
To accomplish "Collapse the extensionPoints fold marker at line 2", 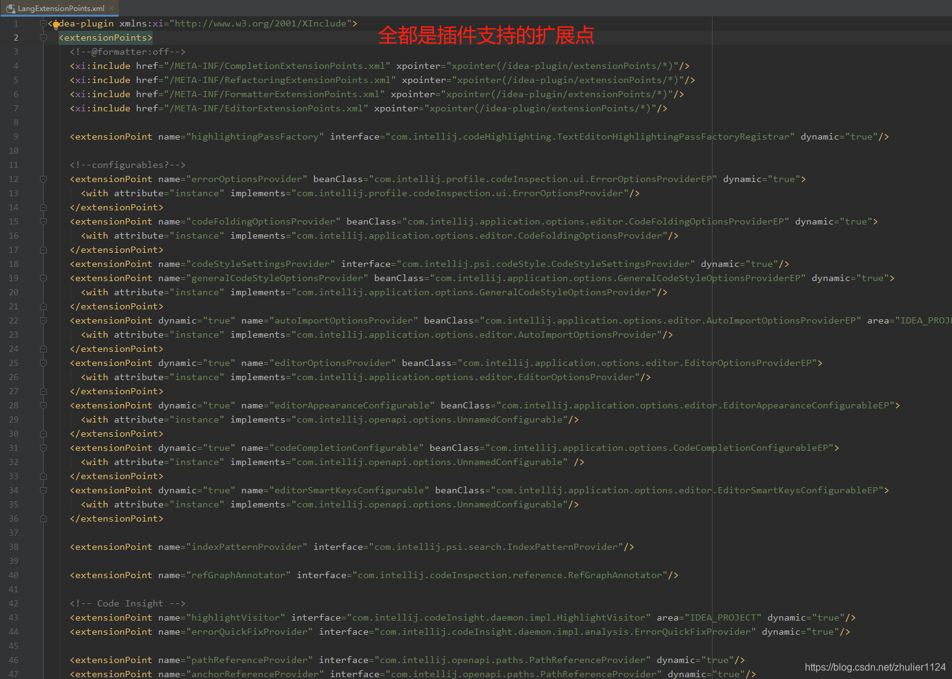I will click(43, 38).
